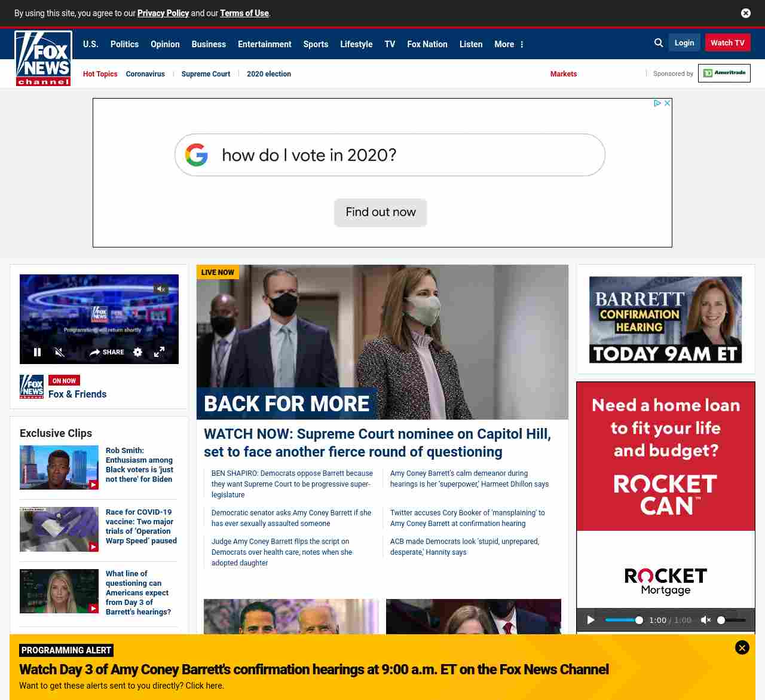Dismiss the privacy policy notice
The height and width of the screenshot is (700, 765).
[745, 13]
